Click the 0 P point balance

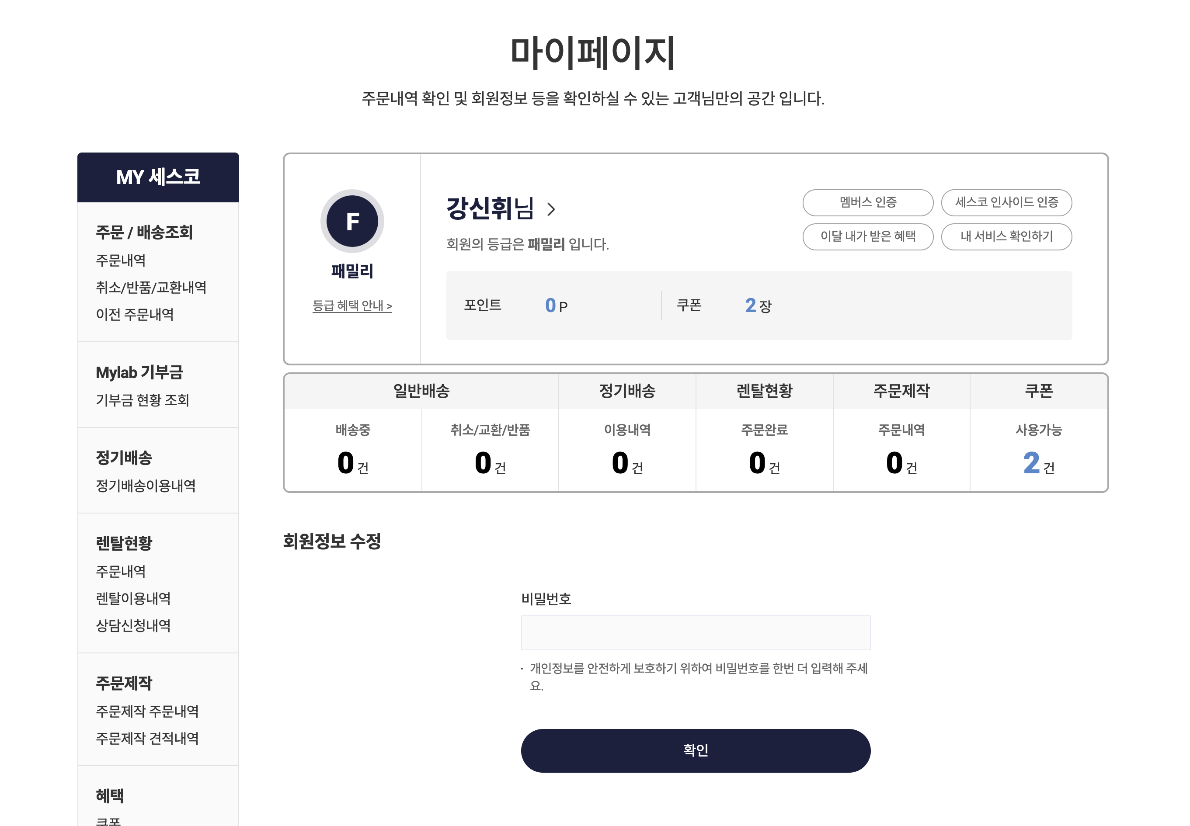555,306
